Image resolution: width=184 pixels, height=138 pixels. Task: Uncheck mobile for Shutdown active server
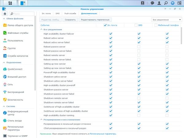click(x=167, y=77)
